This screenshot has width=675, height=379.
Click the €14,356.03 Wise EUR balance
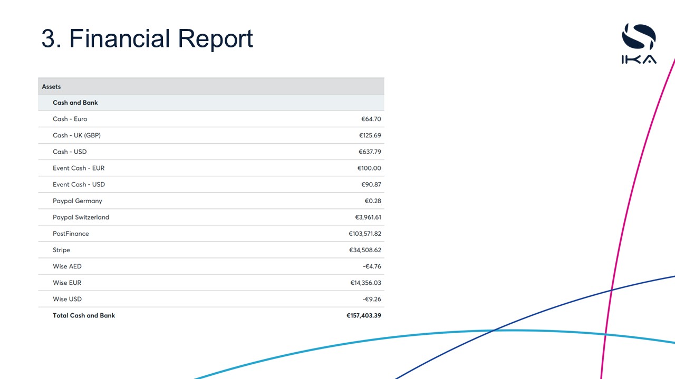[365, 283]
